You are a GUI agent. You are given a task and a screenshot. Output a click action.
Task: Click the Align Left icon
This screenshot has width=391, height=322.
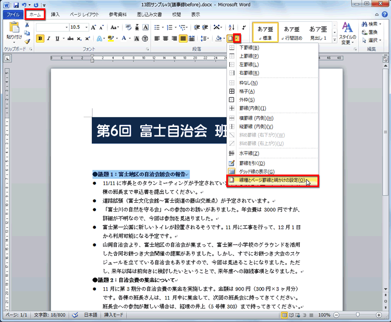point(157,39)
